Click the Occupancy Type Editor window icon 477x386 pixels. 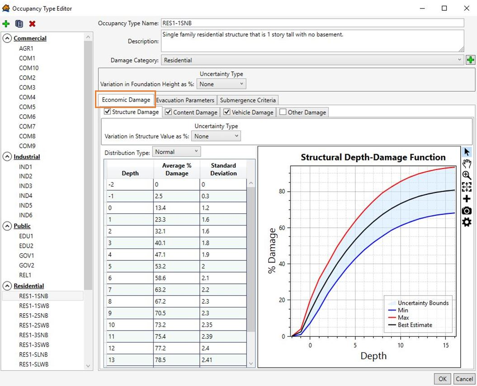click(x=6, y=8)
